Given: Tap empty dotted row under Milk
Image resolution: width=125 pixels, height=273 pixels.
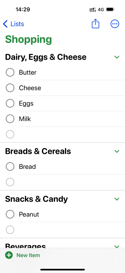Looking at the screenshot, I should (x=62, y=134).
